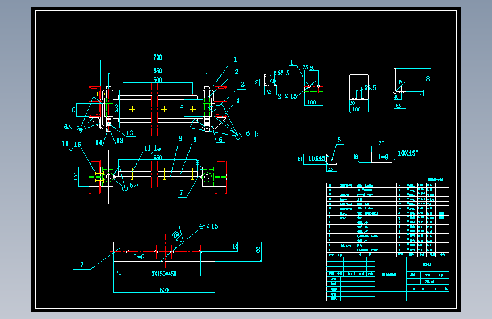Click the 11 15 callout next to the 550 dimension
492x319 pixels.
point(153,148)
